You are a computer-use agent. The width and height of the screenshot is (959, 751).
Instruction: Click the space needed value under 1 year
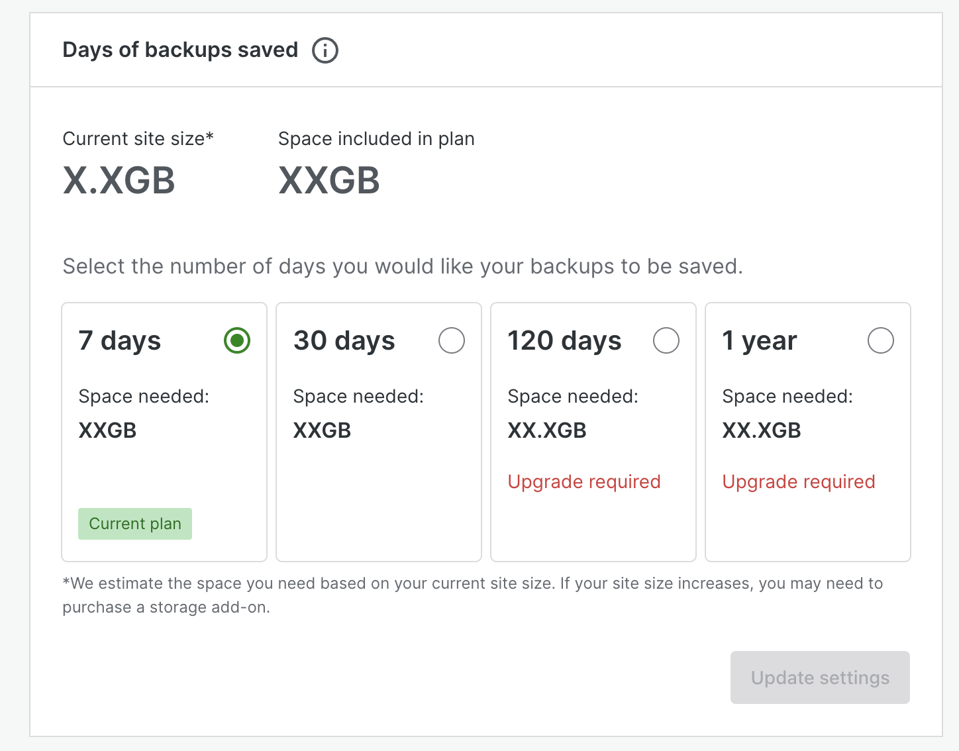pyautogui.click(x=761, y=430)
